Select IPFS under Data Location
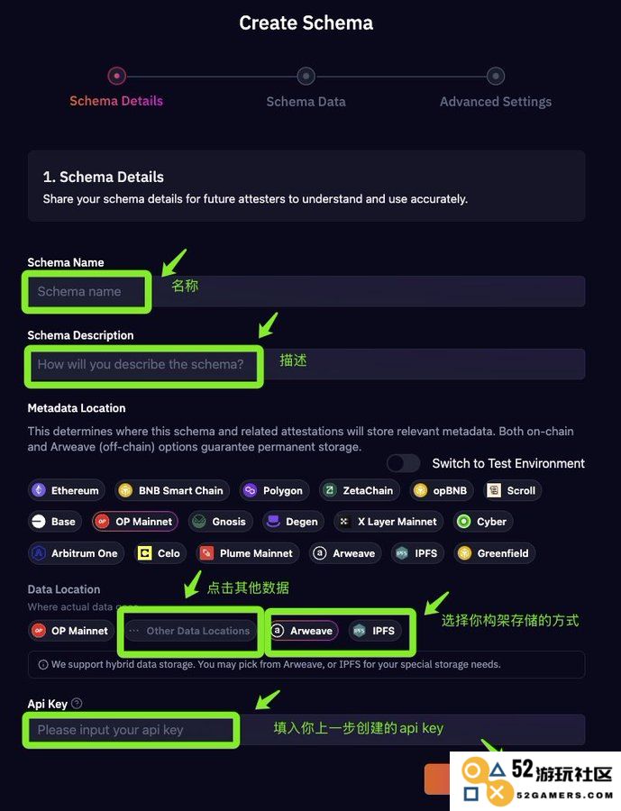 [375, 631]
